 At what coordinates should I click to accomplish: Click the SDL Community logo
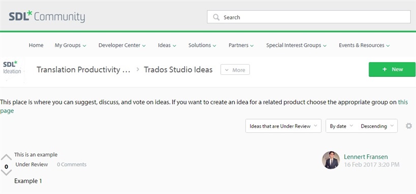coord(47,17)
